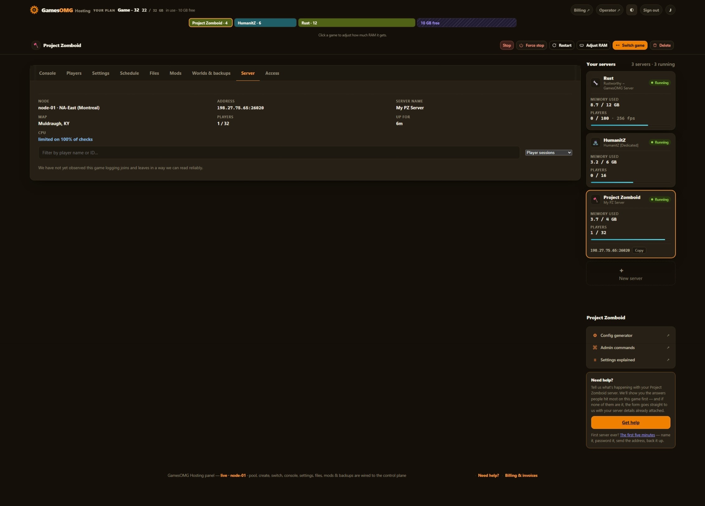Open the Schedule tab

(129, 73)
